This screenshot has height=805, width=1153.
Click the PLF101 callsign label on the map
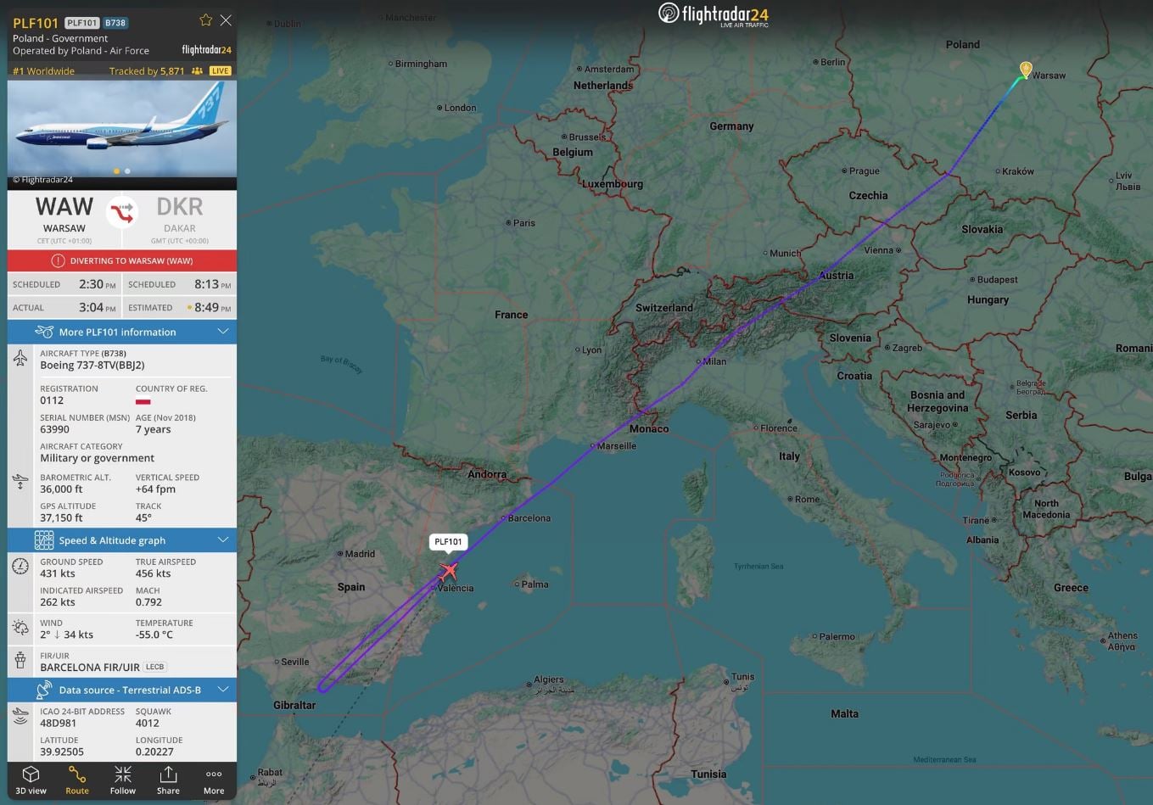(x=448, y=542)
